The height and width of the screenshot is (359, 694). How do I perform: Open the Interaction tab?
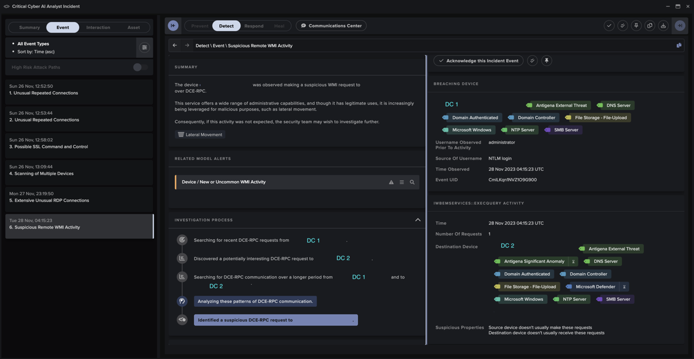point(98,27)
